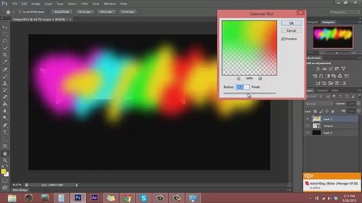Add an Exposure adjustment
Screen dimensions: 362x203
point(337,69)
